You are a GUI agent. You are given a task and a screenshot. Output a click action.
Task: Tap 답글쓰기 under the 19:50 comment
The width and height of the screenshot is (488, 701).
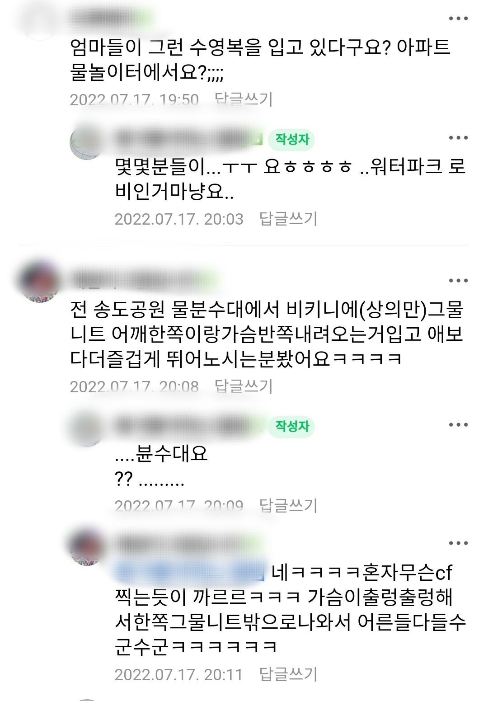244,99
